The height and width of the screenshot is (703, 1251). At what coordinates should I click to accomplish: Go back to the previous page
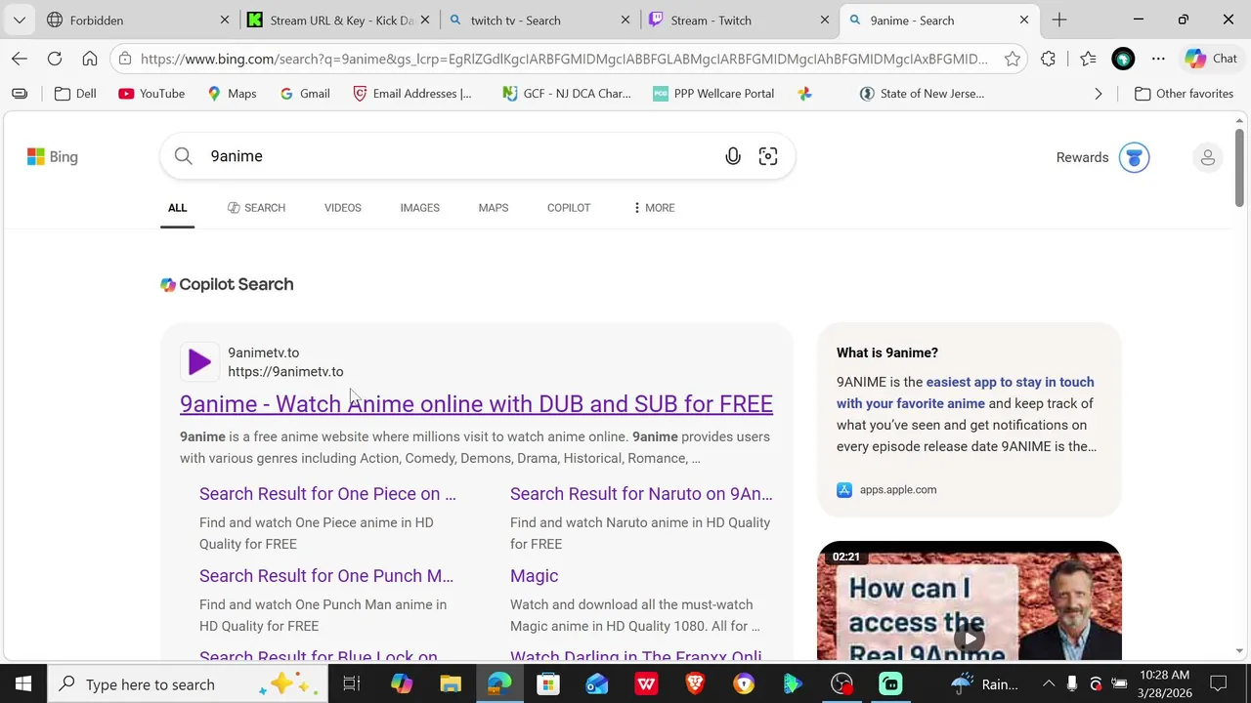click(20, 59)
